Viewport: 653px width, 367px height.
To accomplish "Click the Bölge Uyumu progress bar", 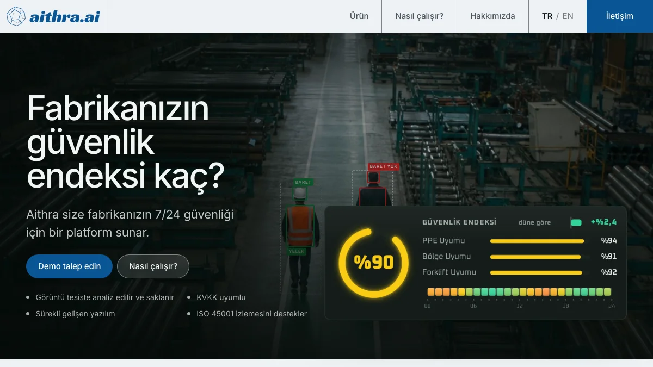I will [x=535, y=257].
